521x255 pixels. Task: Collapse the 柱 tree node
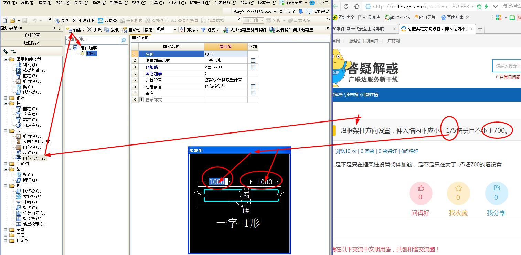point(6,103)
